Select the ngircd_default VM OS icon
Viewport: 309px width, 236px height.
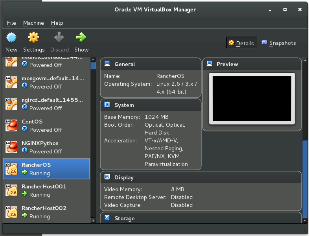point(11,104)
